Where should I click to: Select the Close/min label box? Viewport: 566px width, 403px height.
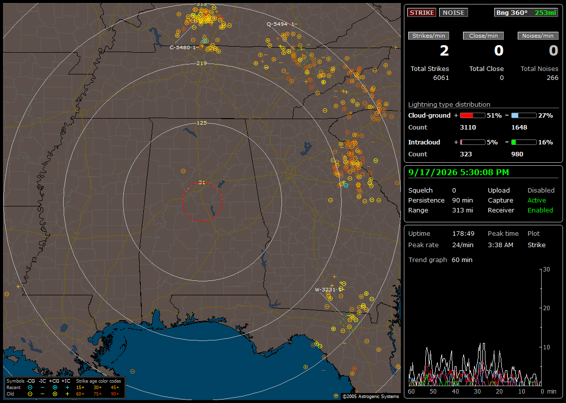click(x=483, y=36)
